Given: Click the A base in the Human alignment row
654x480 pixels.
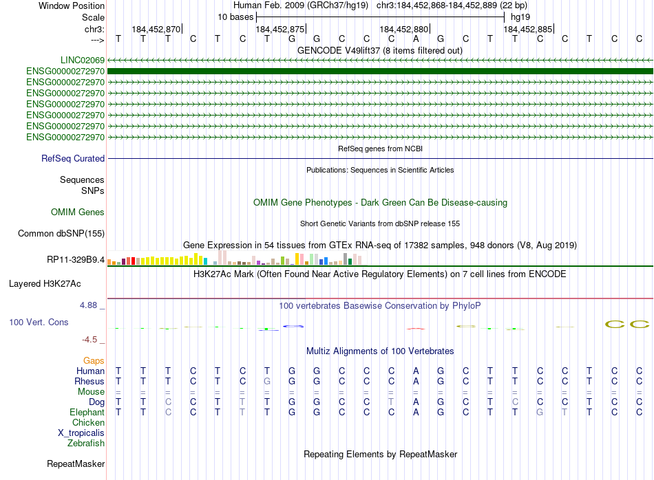Looking at the screenshot, I should click(416, 371).
